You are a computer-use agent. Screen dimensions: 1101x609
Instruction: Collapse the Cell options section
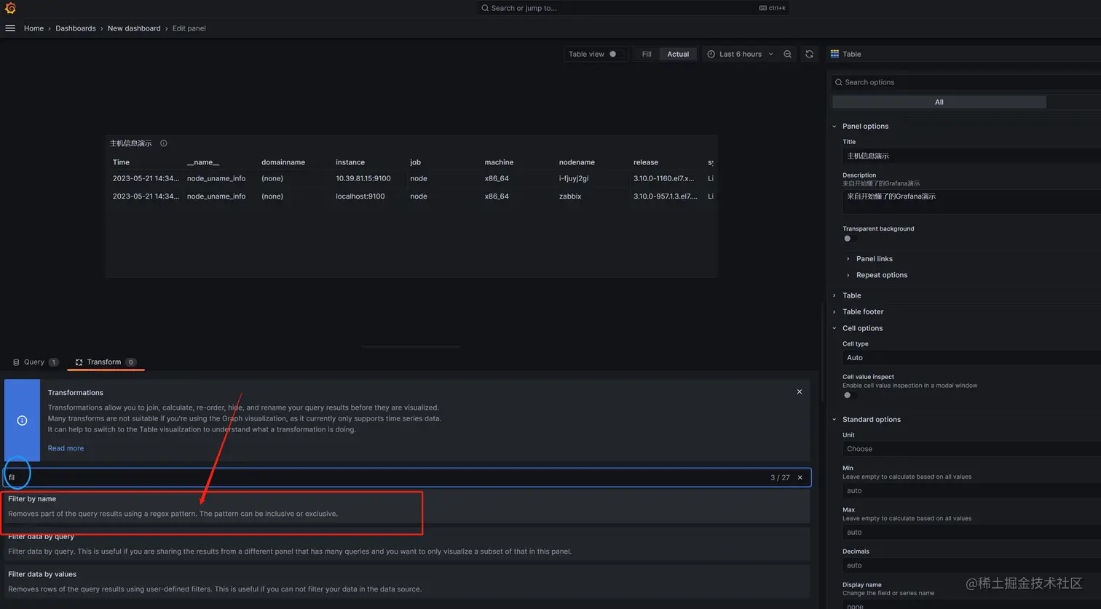862,328
